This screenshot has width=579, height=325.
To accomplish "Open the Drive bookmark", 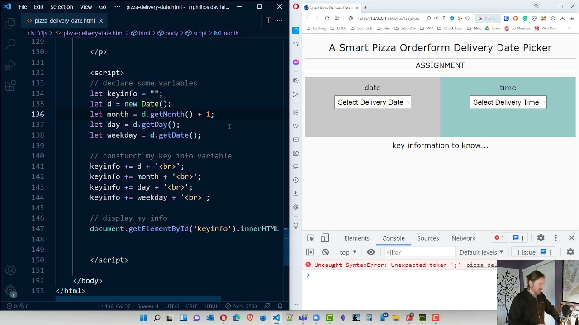I will (493, 28).
